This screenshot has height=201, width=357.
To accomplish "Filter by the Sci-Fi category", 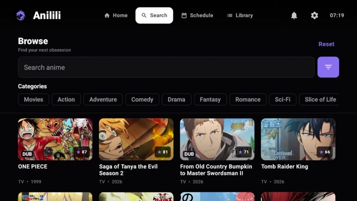I will pos(283,100).
